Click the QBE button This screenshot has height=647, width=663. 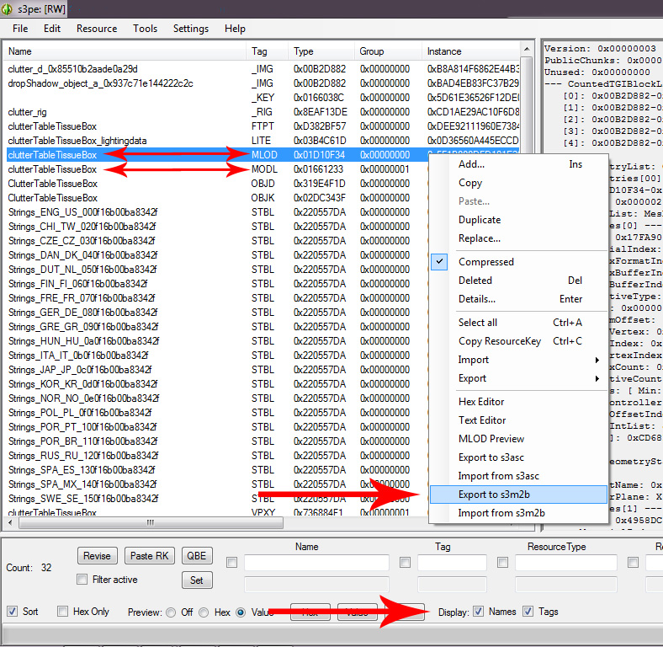click(x=196, y=556)
